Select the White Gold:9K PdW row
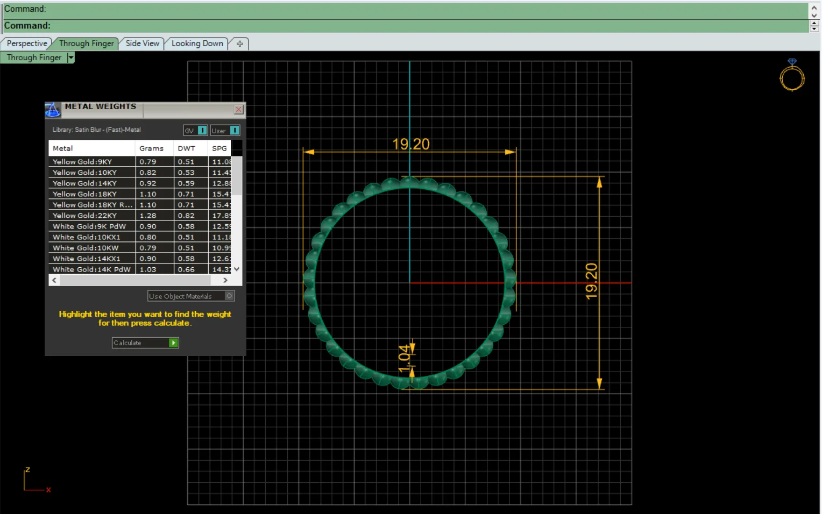822x514 pixels. point(140,226)
